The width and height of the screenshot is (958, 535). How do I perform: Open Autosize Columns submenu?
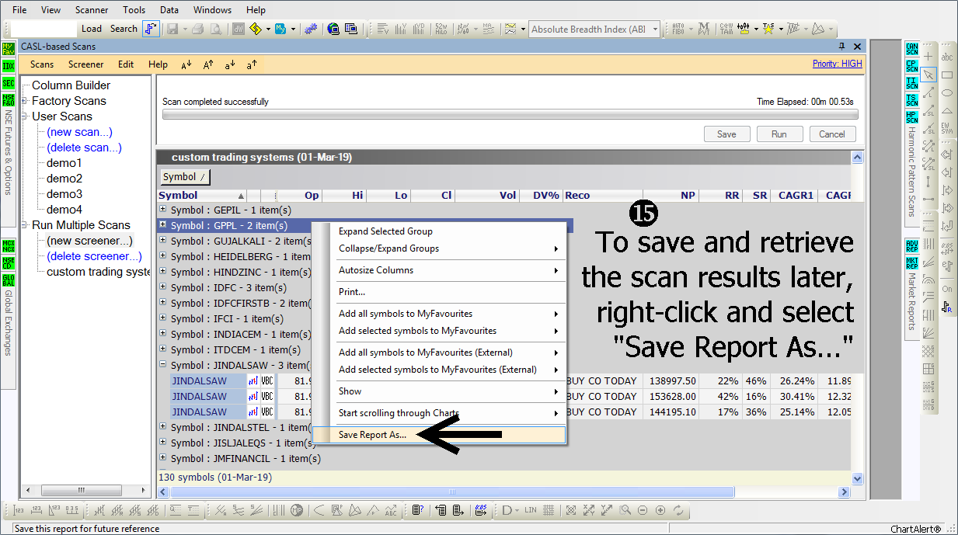pos(439,270)
